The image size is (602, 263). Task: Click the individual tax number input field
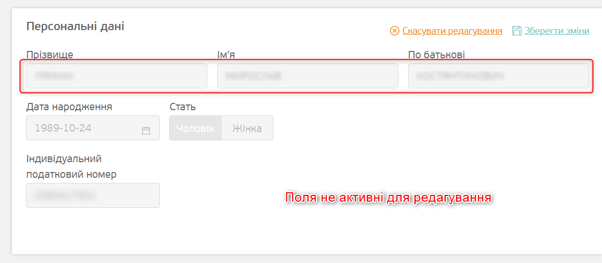(x=93, y=195)
